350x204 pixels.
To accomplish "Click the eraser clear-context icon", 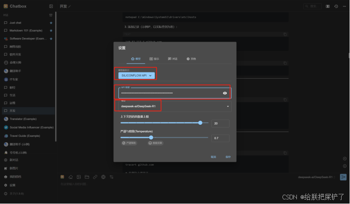I will 70,177.
